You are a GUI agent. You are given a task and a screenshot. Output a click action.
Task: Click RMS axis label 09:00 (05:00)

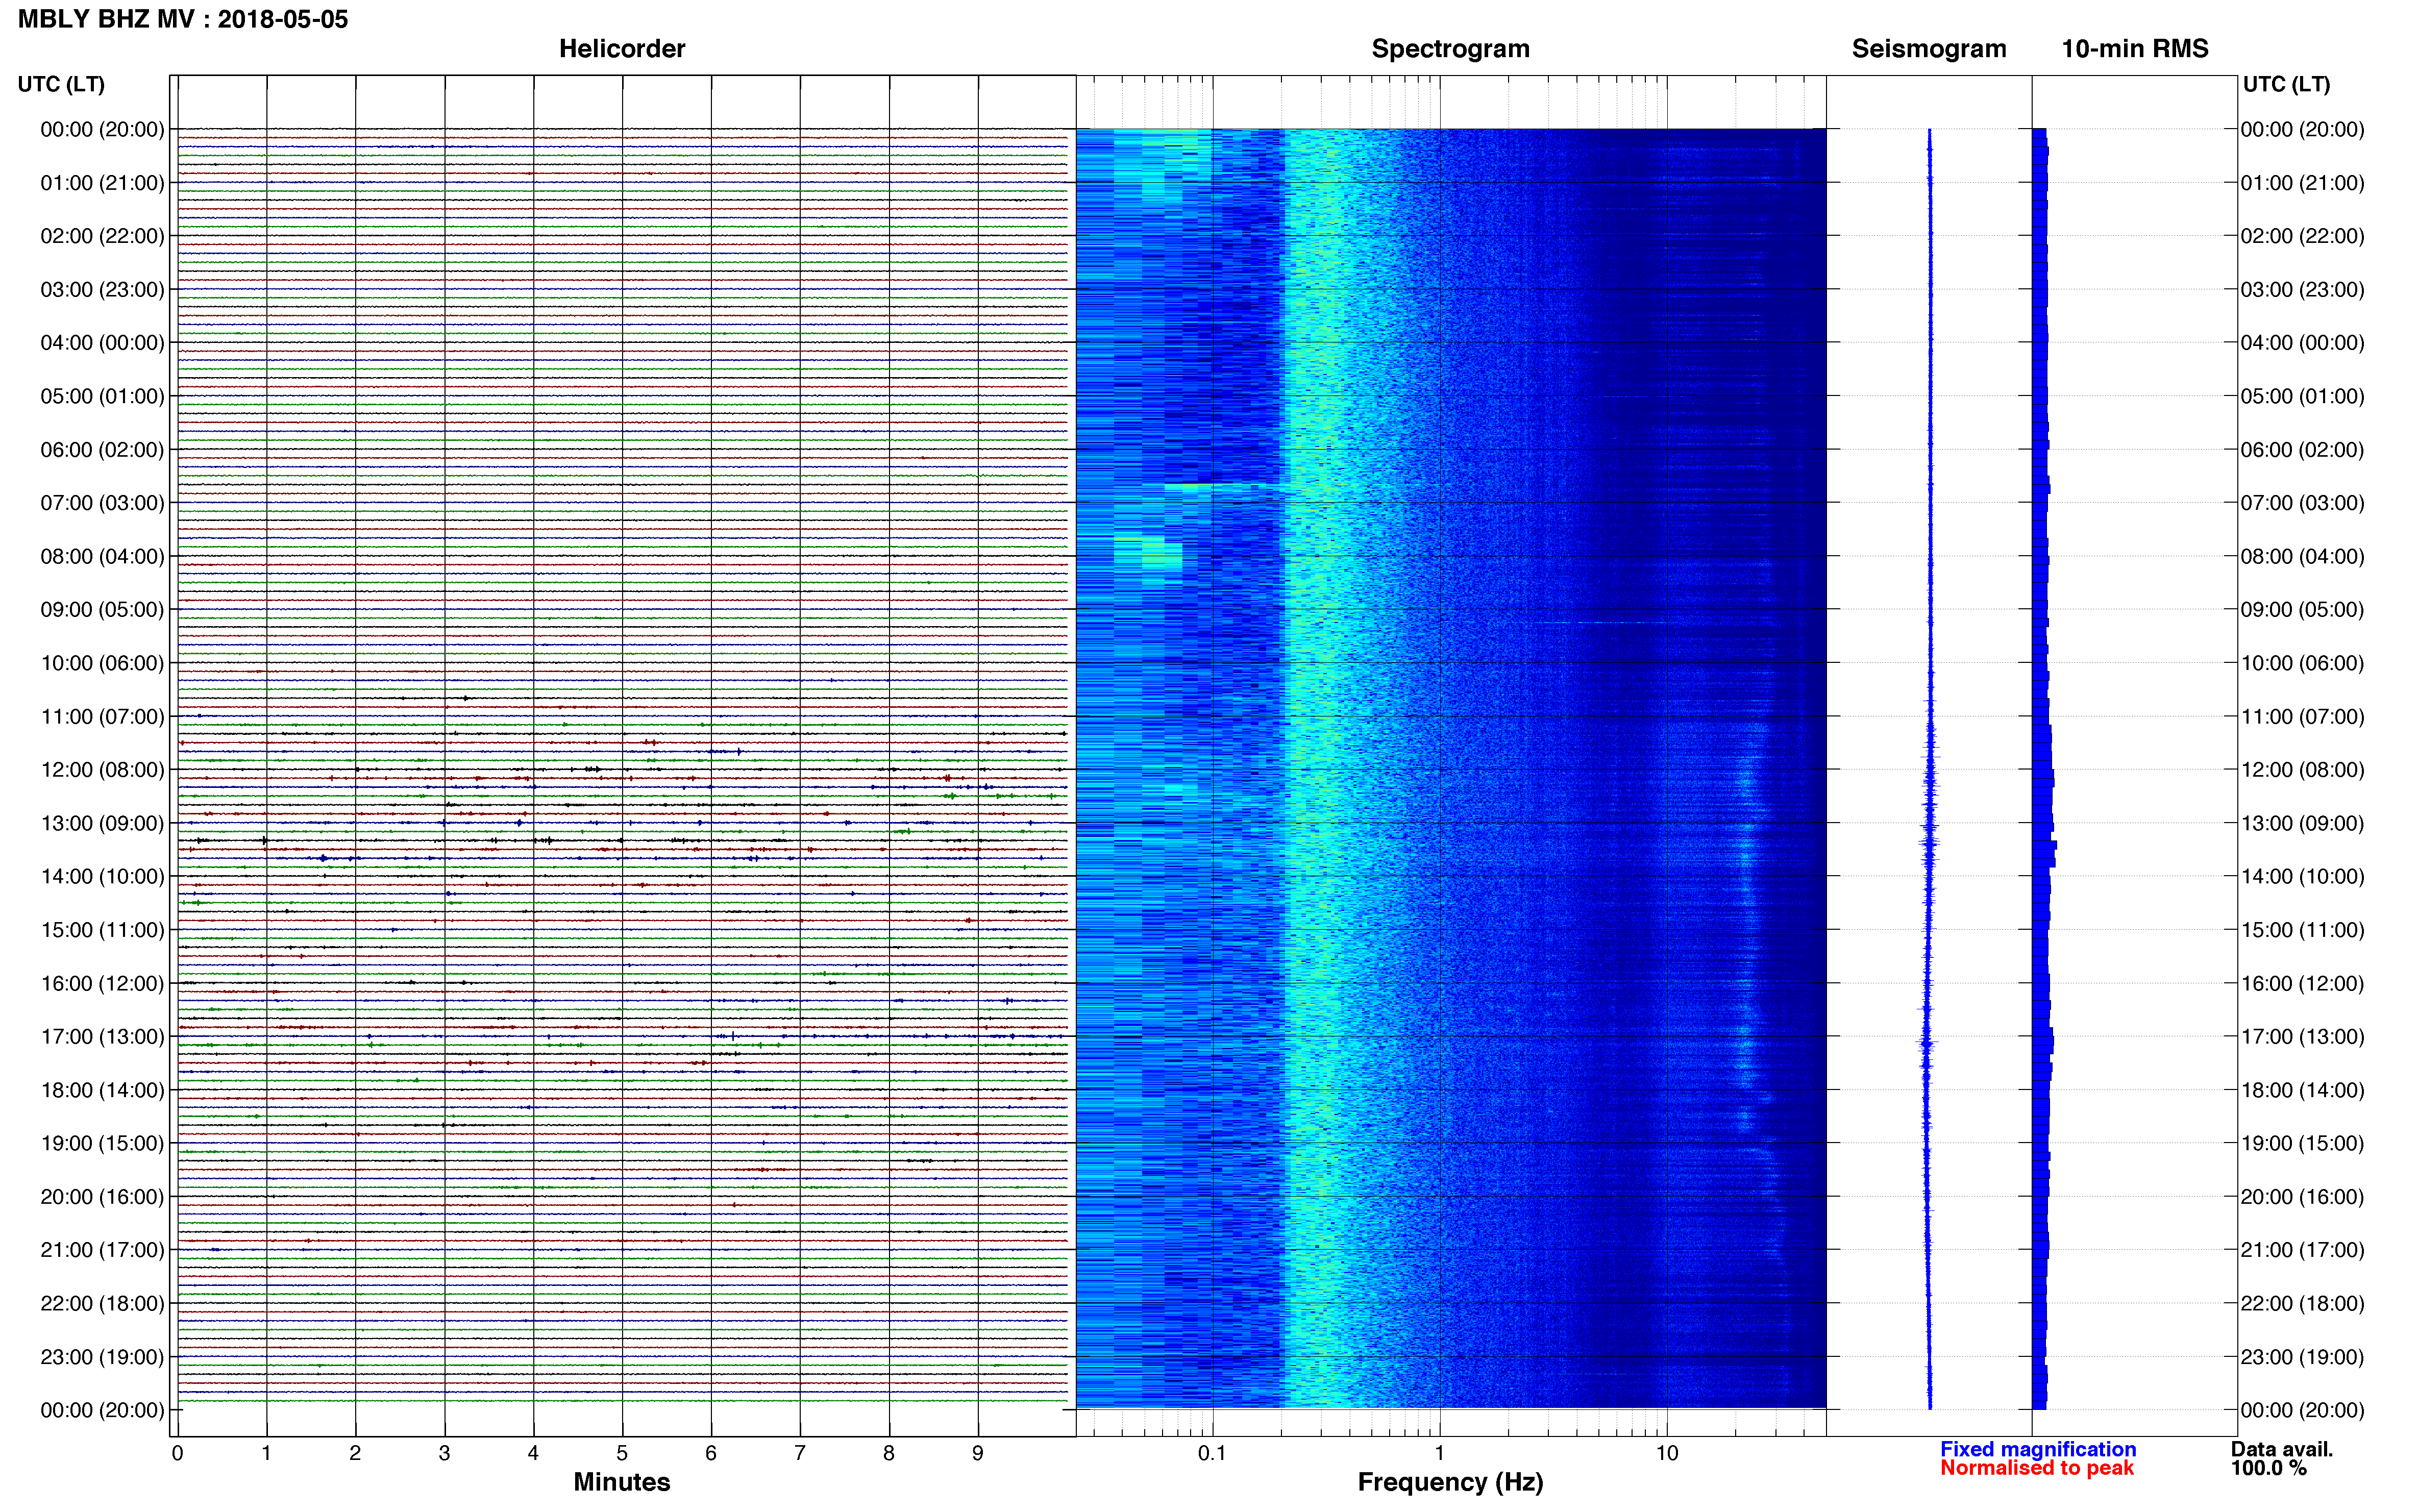tap(2302, 610)
